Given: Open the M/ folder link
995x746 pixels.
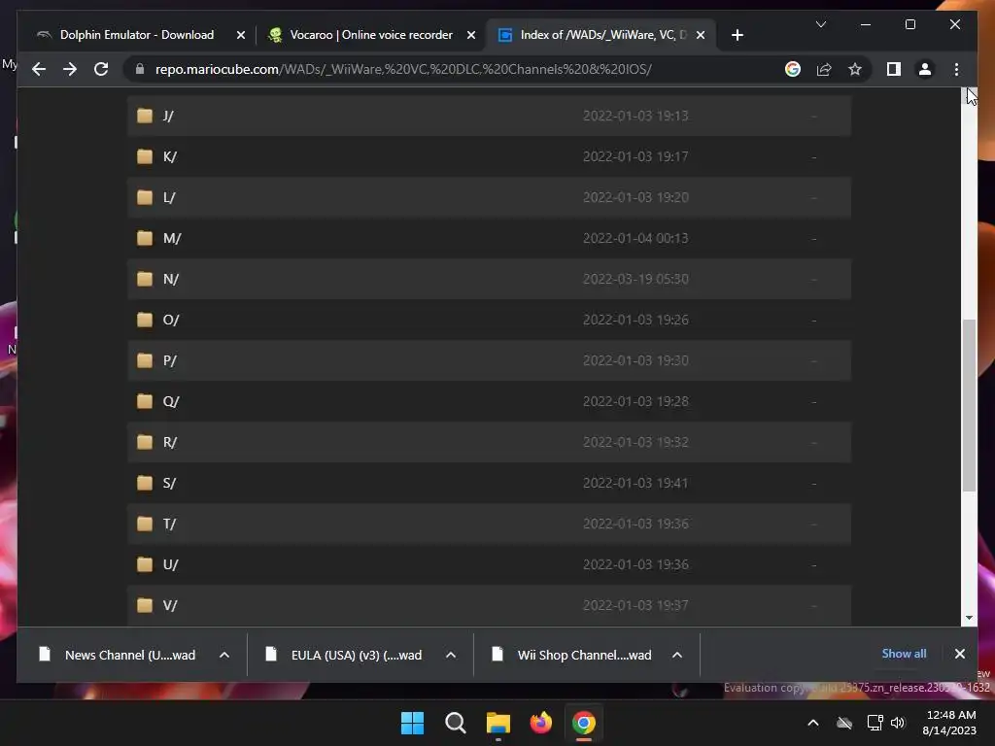Looking at the screenshot, I should [172, 239].
